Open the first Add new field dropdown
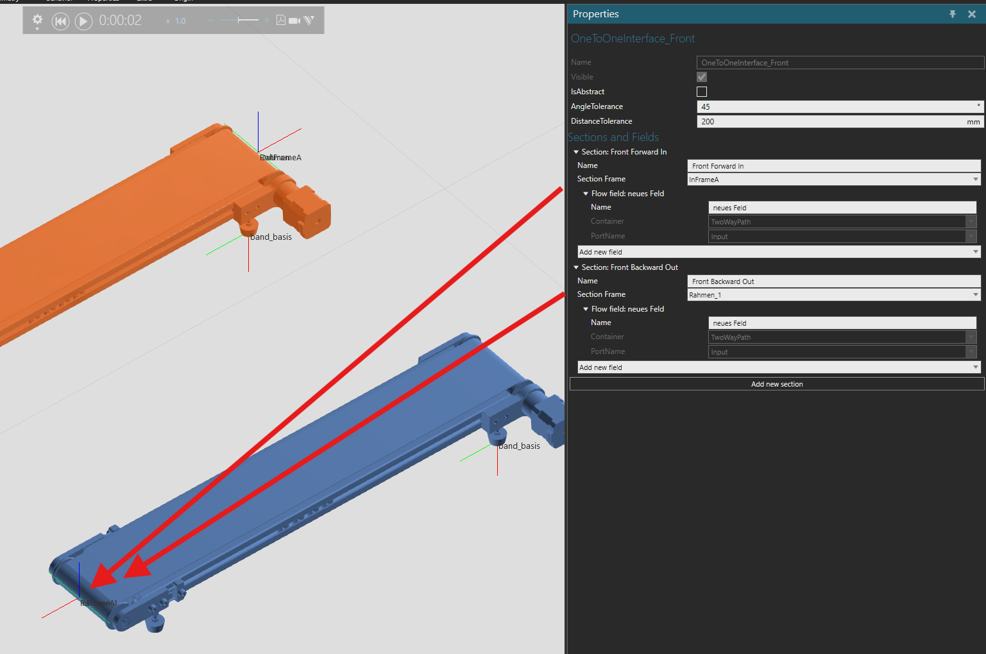The height and width of the screenshot is (654, 986). pos(779,252)
